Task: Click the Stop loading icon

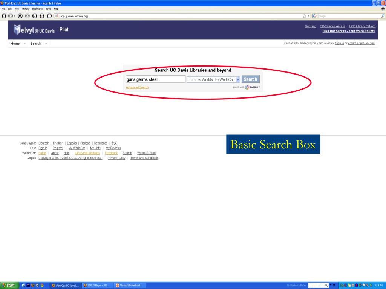Action: point(27,16)
